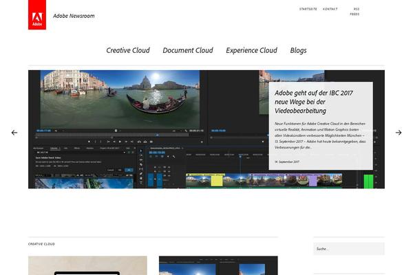Open the first article thumbnail with tablet
Screen dimensions: 413x275
pos(87,265)
